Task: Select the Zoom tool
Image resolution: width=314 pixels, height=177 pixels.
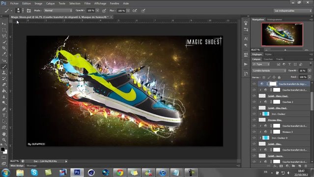Action: point(4,140)
